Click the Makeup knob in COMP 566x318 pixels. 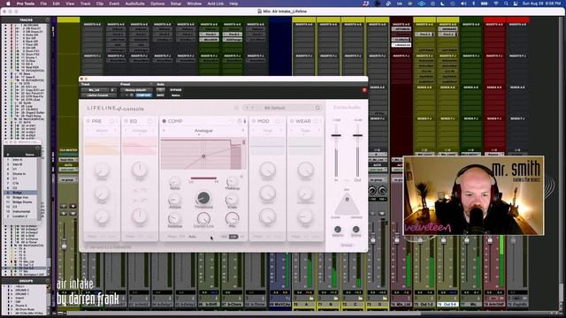point(232,181)
